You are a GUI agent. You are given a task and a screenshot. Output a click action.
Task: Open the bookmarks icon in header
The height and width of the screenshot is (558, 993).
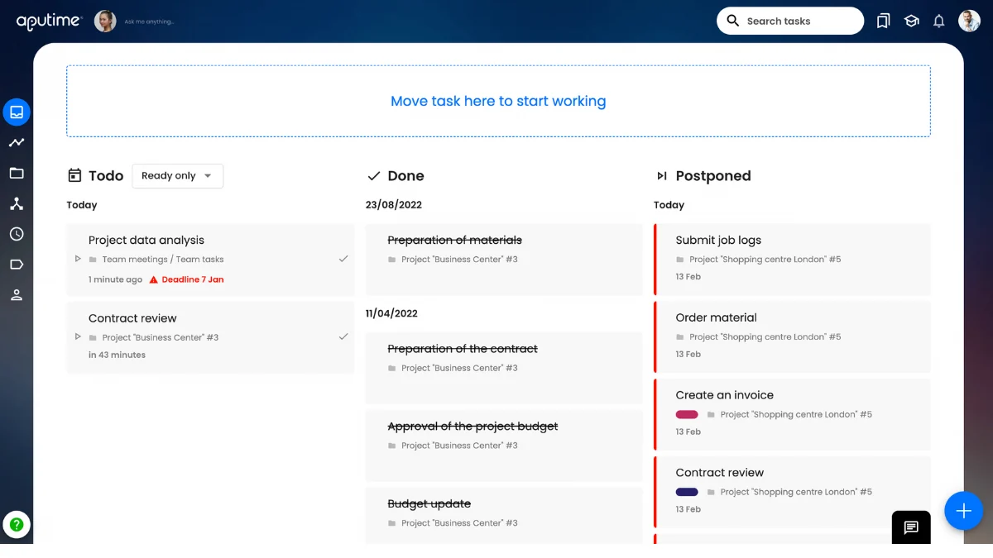point(884,21)
